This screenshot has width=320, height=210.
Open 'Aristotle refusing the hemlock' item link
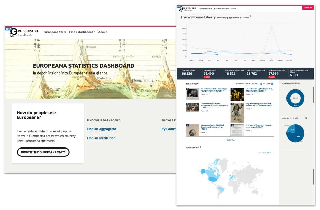259,90
